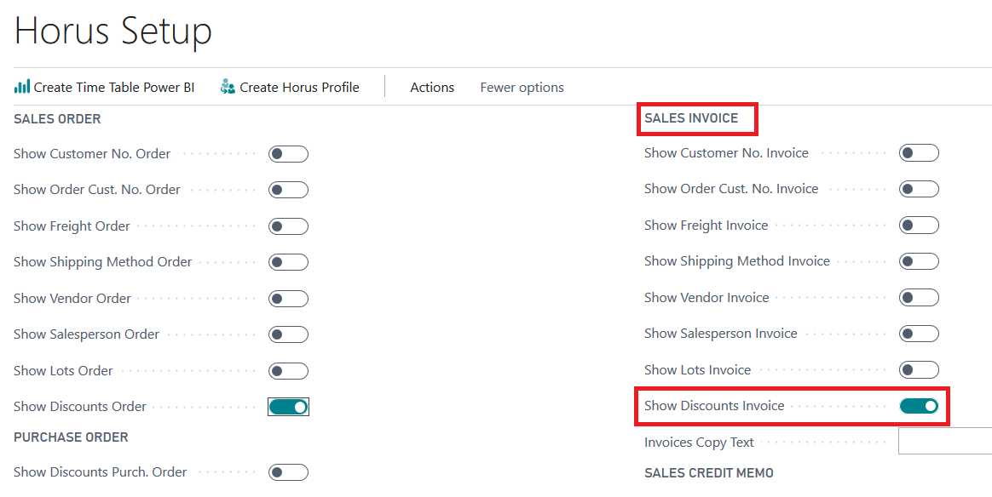Screen dimensions: 992x497
Task: Click the Invoices Copy Text field
Action: pyautogui.click(x=945, y=441)
